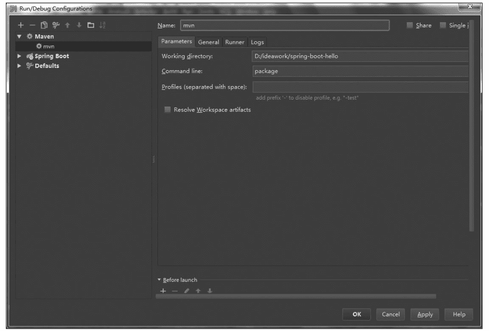Toggle the Single instance checkbox

[x=443, y=25]
